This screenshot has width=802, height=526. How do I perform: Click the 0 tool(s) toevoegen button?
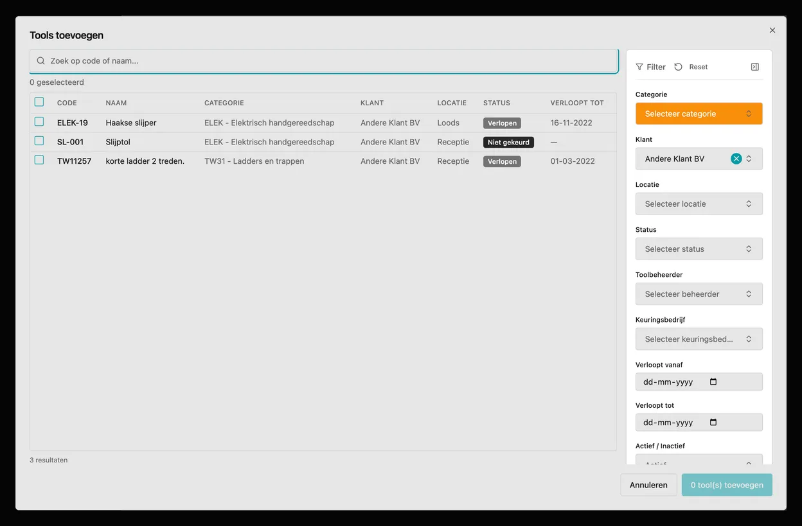(727, 485)
